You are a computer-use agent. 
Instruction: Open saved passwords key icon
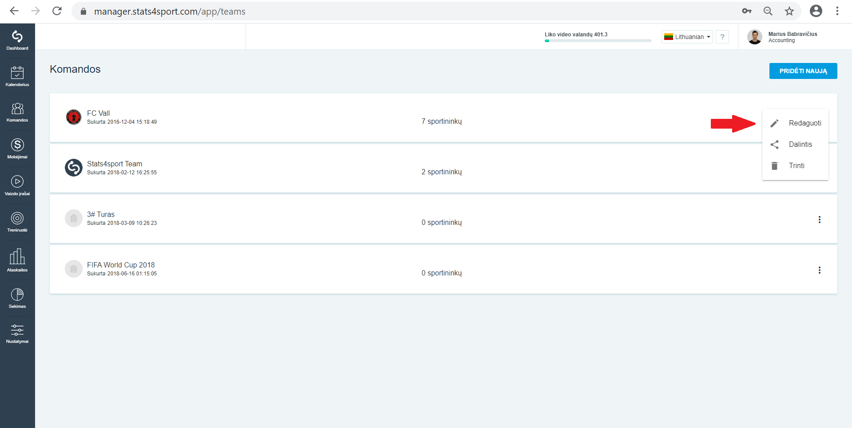tap(746, 11)
